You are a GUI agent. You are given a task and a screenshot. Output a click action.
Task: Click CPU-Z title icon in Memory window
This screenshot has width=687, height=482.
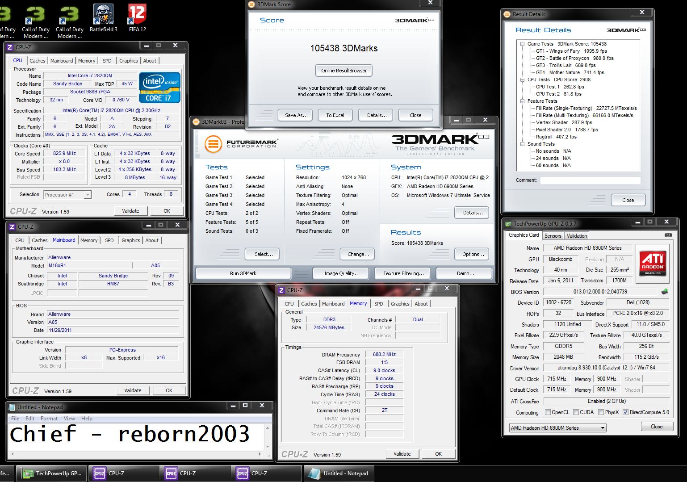pos(281,290)
